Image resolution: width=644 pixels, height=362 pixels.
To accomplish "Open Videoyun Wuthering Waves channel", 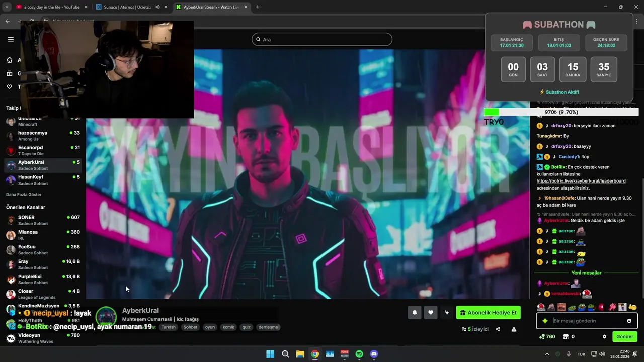I will click(x=43, y=338).
